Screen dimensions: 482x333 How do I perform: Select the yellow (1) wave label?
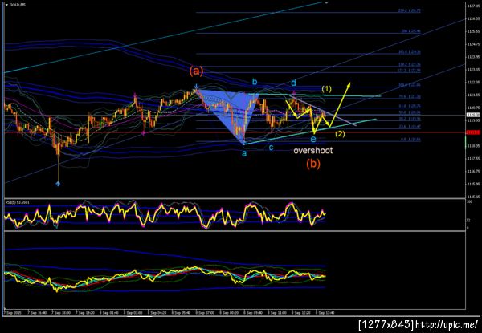coord(326,89)
